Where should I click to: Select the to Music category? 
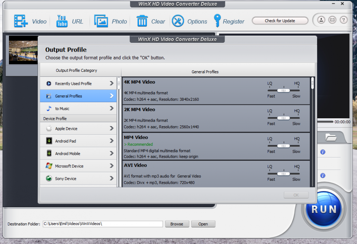(78, 109)
